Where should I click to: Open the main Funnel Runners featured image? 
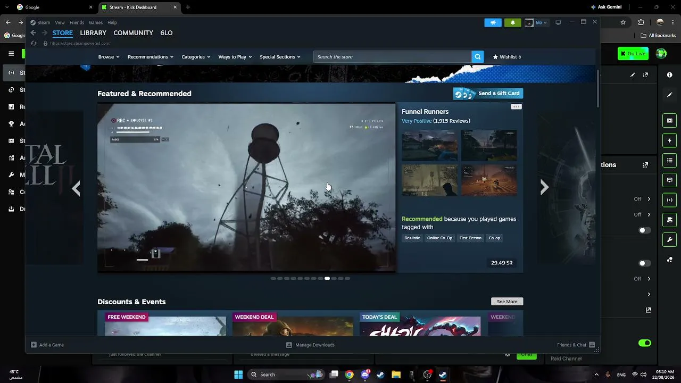[246, 188]
